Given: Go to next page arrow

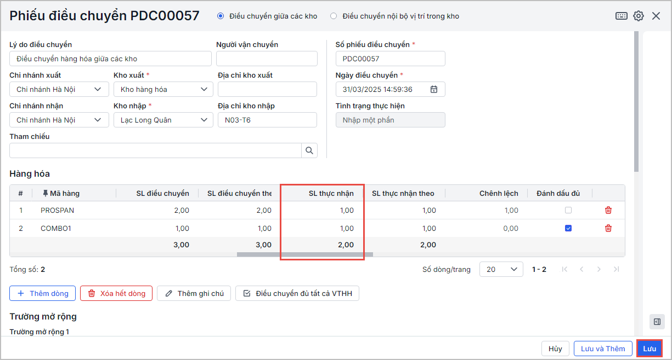Looking at the screenshot, I should click(x=598, y=269).
